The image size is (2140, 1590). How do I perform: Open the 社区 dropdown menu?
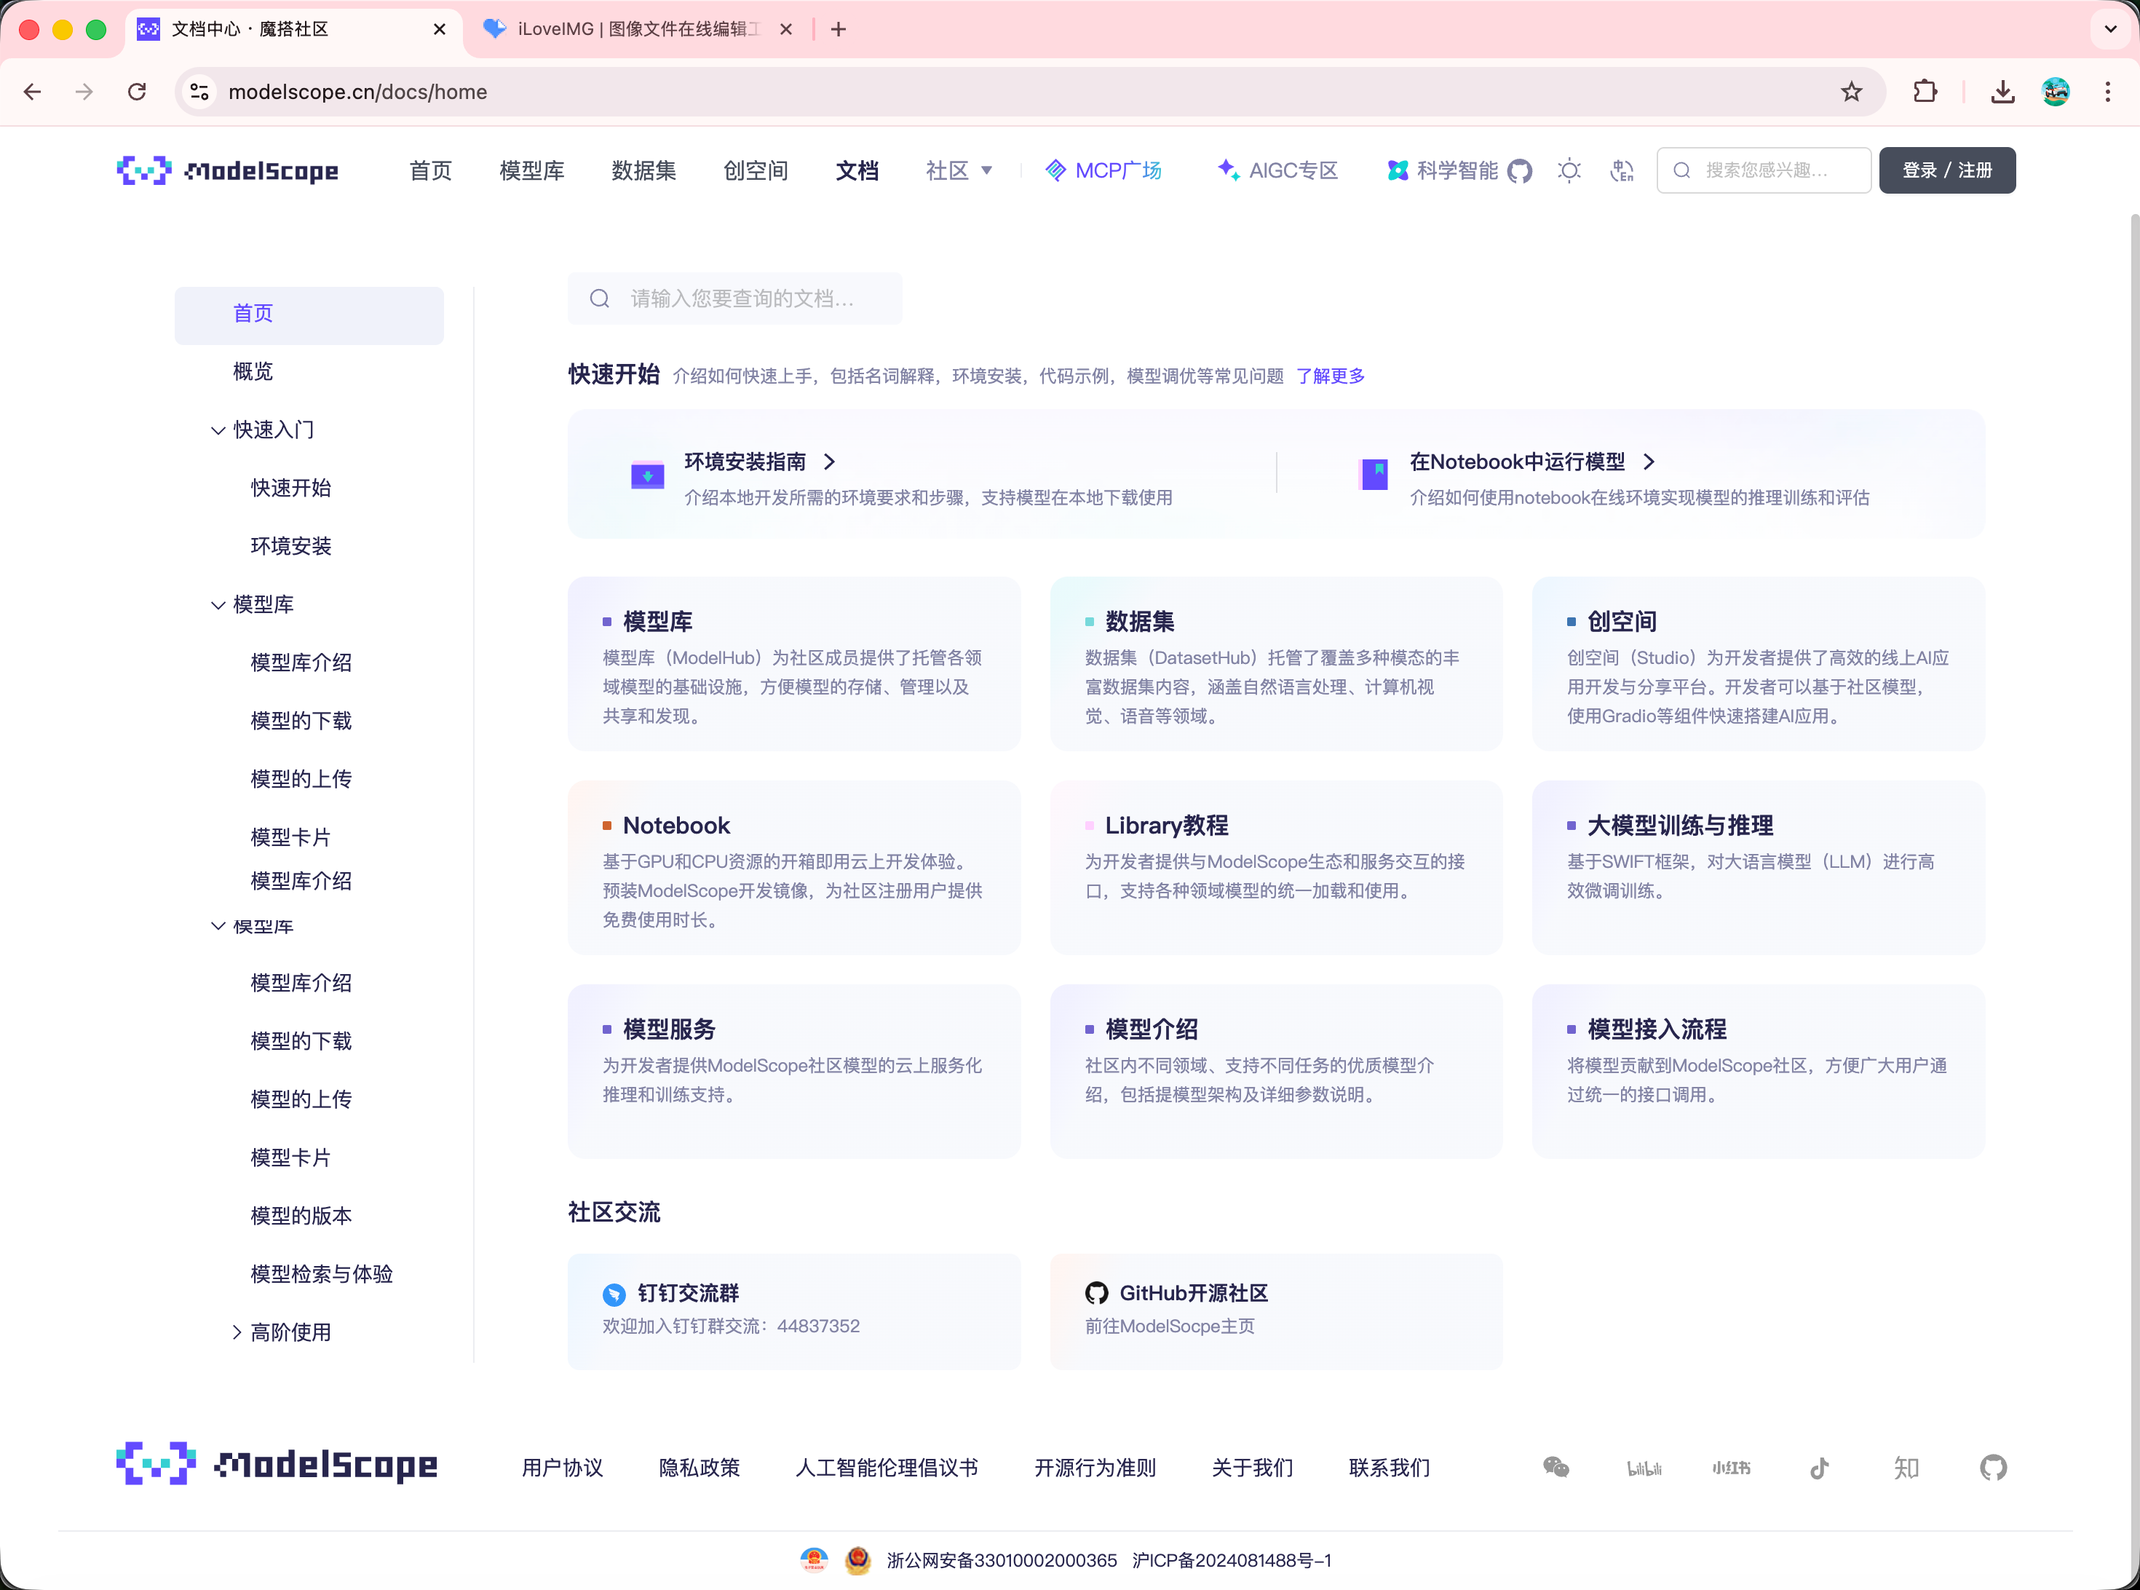pyautogui.click(x=959, y=170)
